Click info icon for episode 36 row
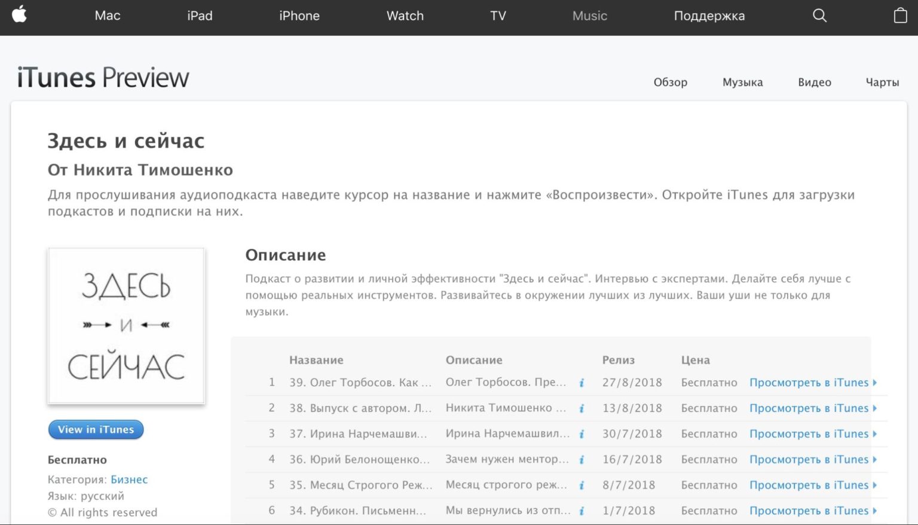The height and width of the screenshot is (525, 918). click(582, 460)
